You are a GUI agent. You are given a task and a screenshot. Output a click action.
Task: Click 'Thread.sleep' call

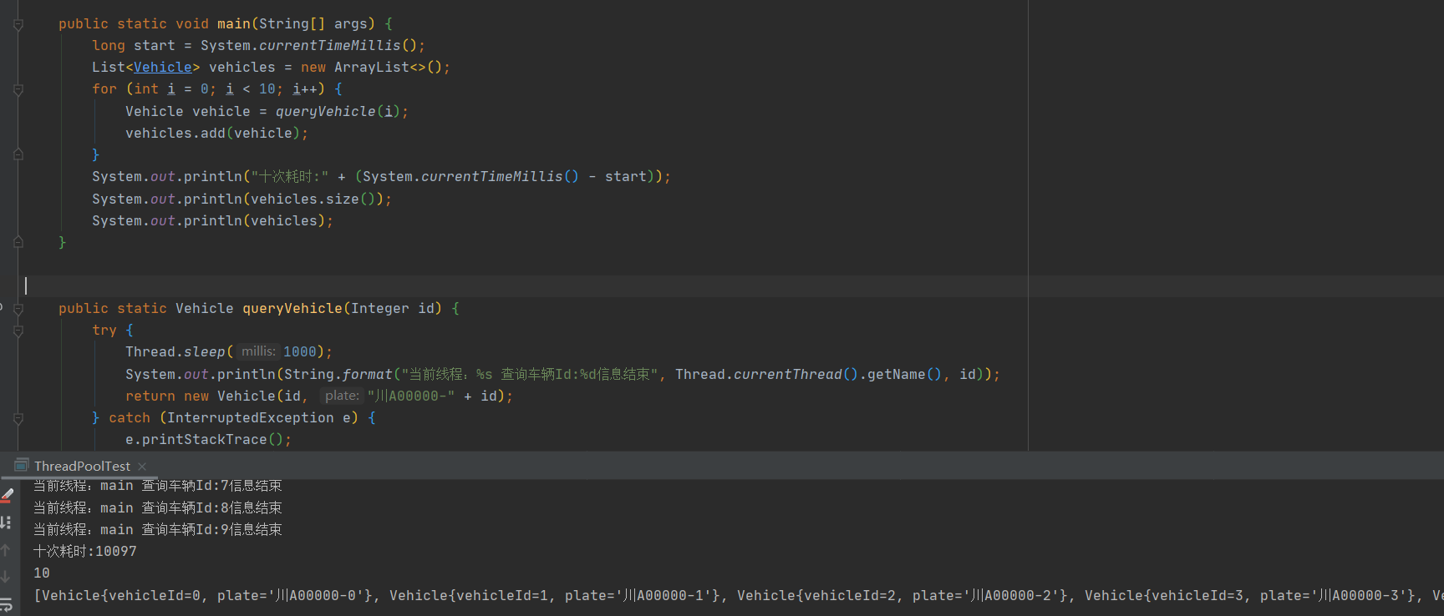pos(175,352)
